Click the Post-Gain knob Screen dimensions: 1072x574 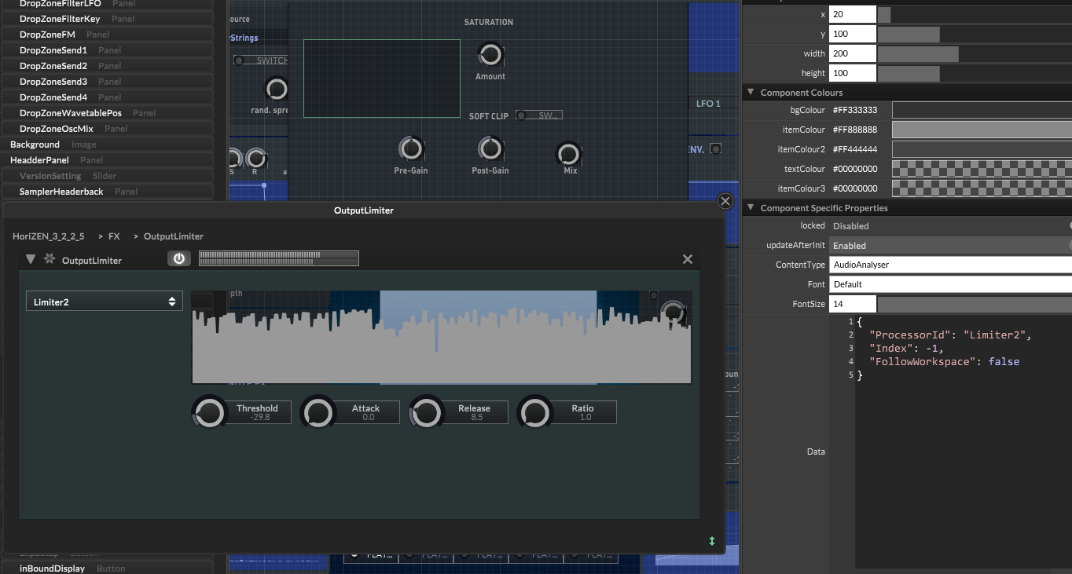coord(490,148)
